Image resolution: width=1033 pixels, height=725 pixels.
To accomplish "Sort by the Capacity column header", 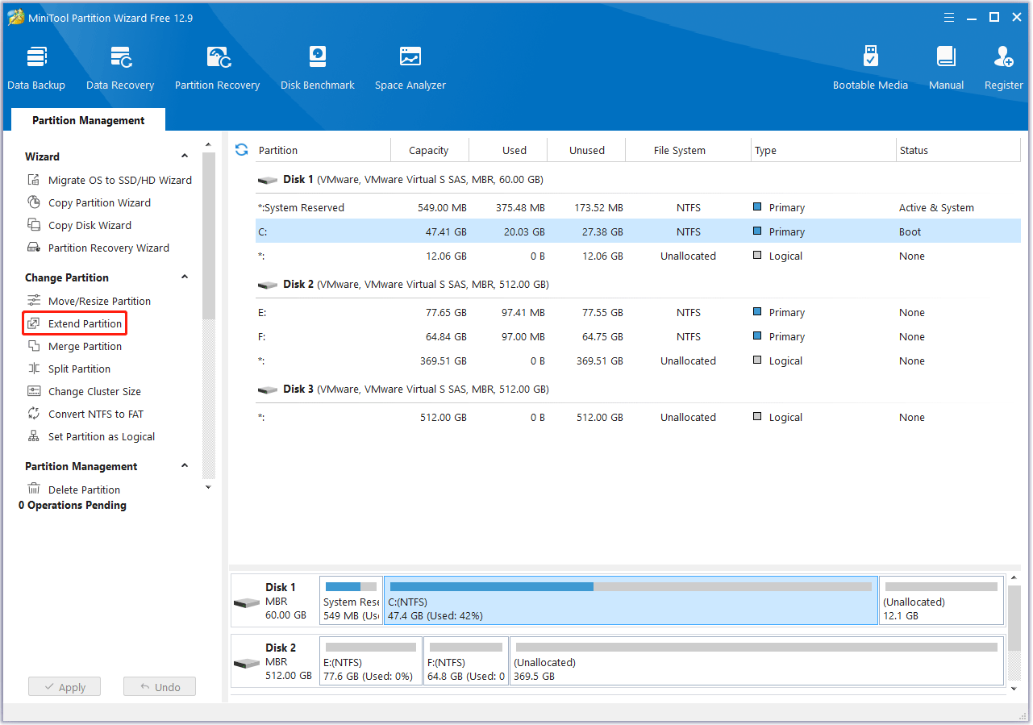I will (428, 150).
